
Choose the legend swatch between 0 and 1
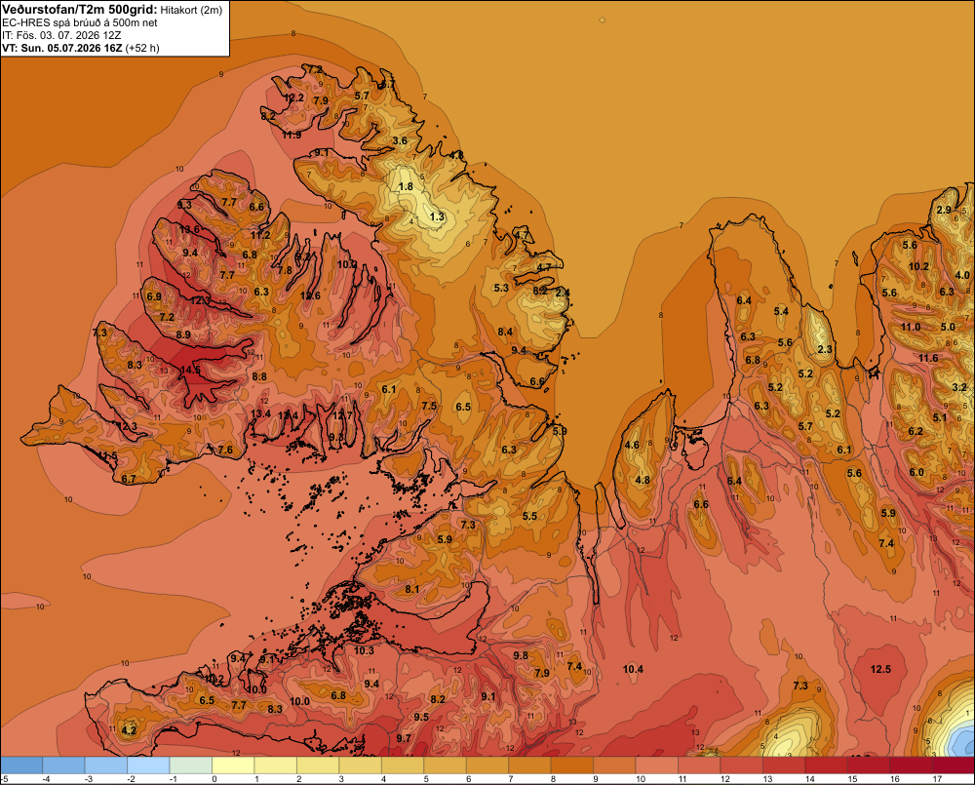coord(233,765)
